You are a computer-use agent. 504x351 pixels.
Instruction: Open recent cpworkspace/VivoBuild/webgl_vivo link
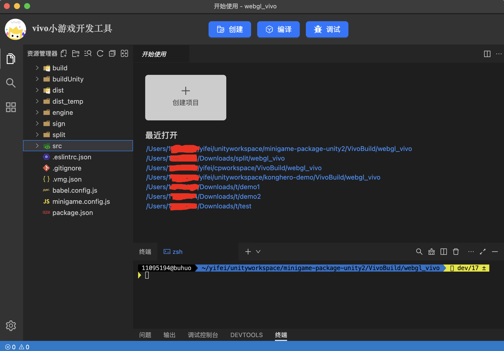pyautogui.click(x=234, y=168)
